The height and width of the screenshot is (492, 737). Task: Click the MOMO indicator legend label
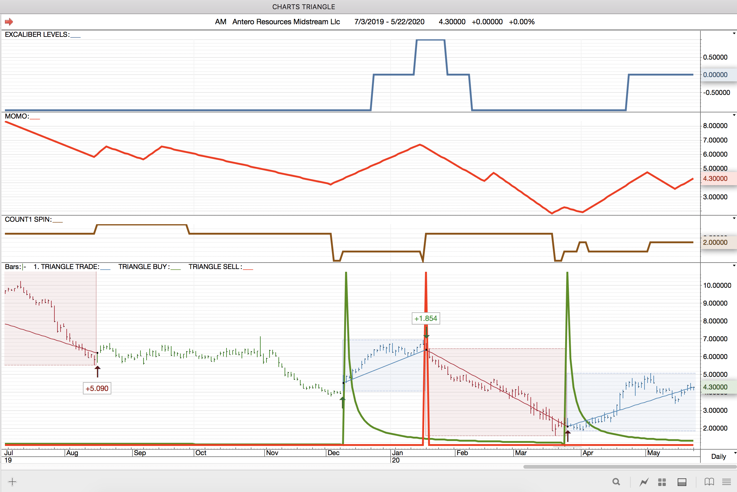(x=17, y=116)
